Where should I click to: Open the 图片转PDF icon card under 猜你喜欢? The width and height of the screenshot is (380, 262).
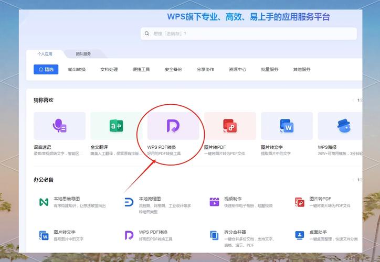click(x=230, y=126)
